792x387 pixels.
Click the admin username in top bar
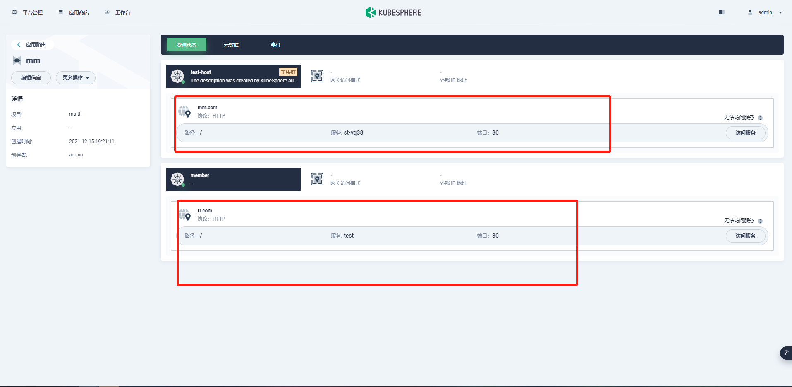click(765, 12)
